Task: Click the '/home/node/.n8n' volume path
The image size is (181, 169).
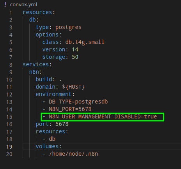Action: point(73,154)
